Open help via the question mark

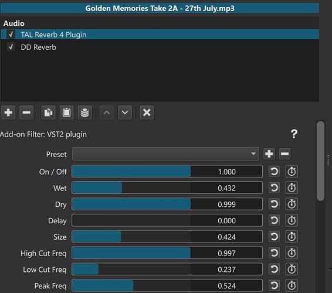tap(294, 134)
